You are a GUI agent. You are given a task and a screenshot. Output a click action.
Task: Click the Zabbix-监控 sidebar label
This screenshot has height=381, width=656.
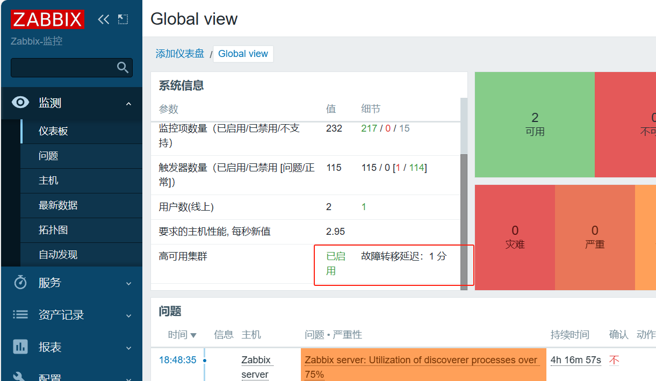37,41
